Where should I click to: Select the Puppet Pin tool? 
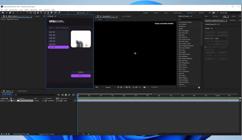point(59,13)
